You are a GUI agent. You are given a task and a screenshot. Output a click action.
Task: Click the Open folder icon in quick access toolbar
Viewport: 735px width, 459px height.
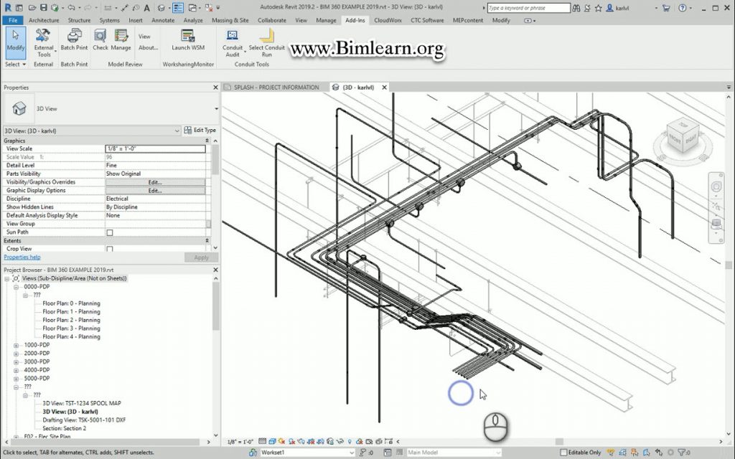pyautogui.click(x=32, y=8)
